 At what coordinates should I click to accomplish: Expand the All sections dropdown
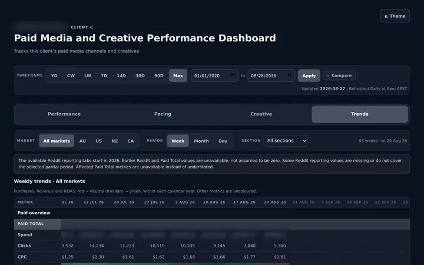coord(286,141)
